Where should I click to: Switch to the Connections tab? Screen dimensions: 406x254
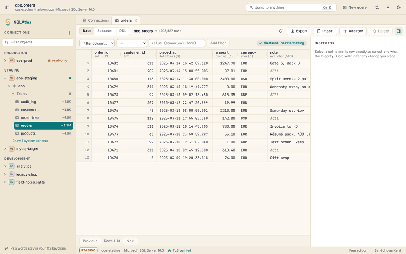point(95,20)
